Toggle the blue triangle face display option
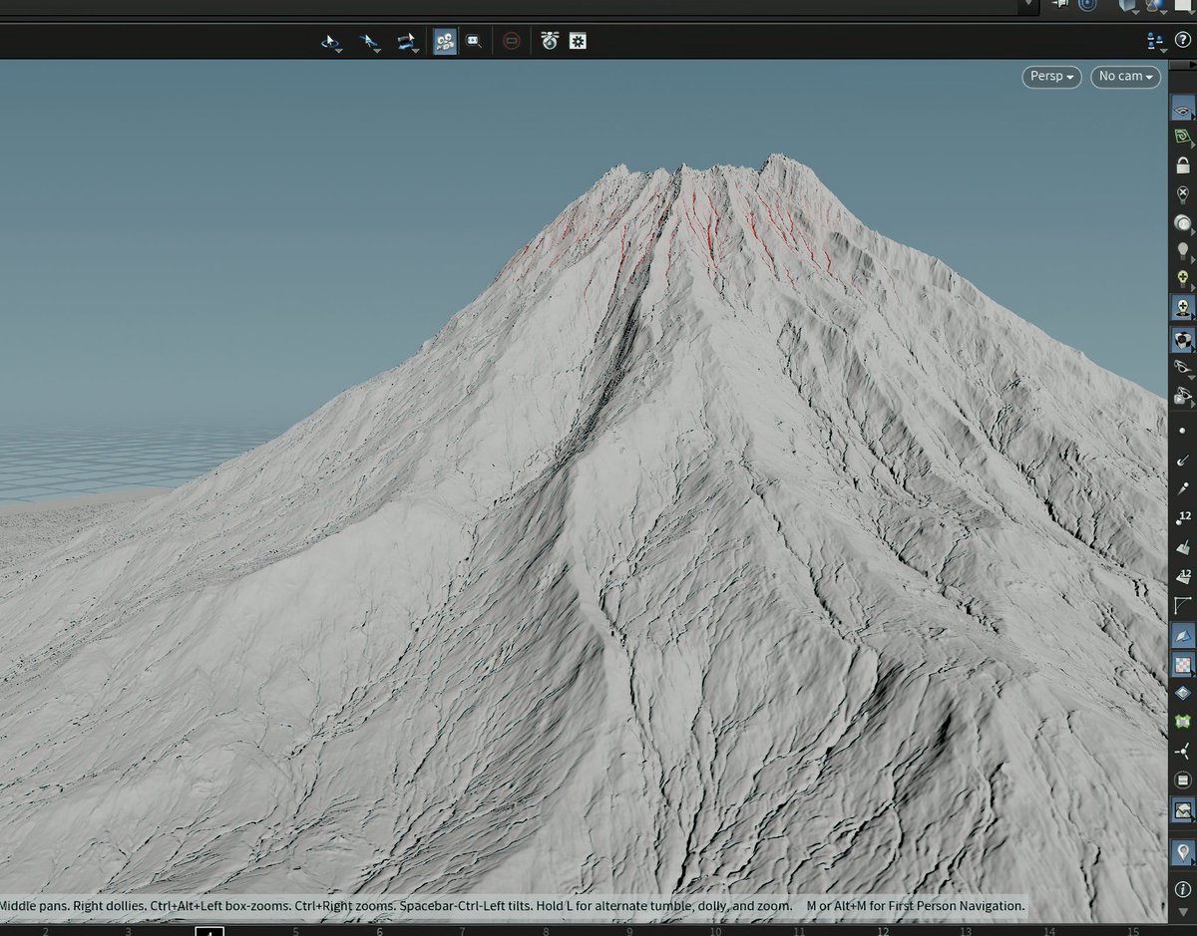The height and width of the screenshot is (936, 1197). (1182, 635)
